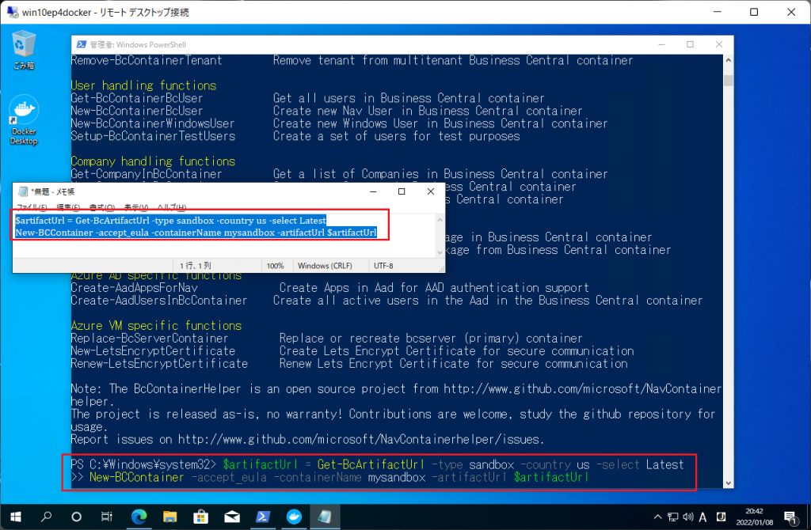The image size is (811, 530).
Task: Click Notepad status '1 行、1 列'
Action: coord(196,266)
